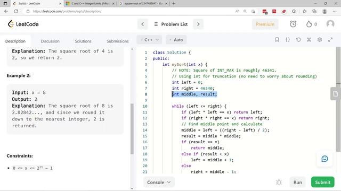Click the 'Constraints:' heading
The height and width of the screenshot is (191, 341).
[x=20, y=156]
